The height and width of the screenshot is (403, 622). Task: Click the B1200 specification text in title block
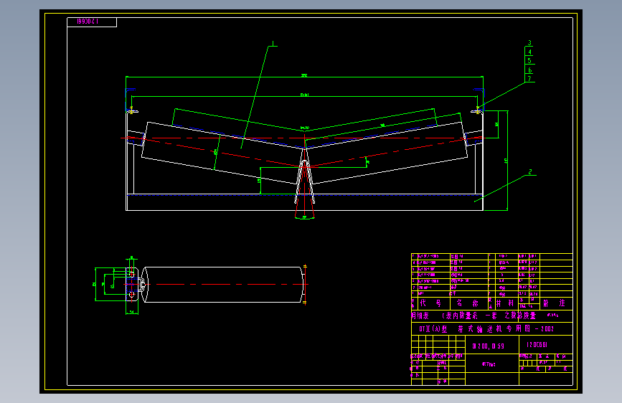click(x=488, y=346)
